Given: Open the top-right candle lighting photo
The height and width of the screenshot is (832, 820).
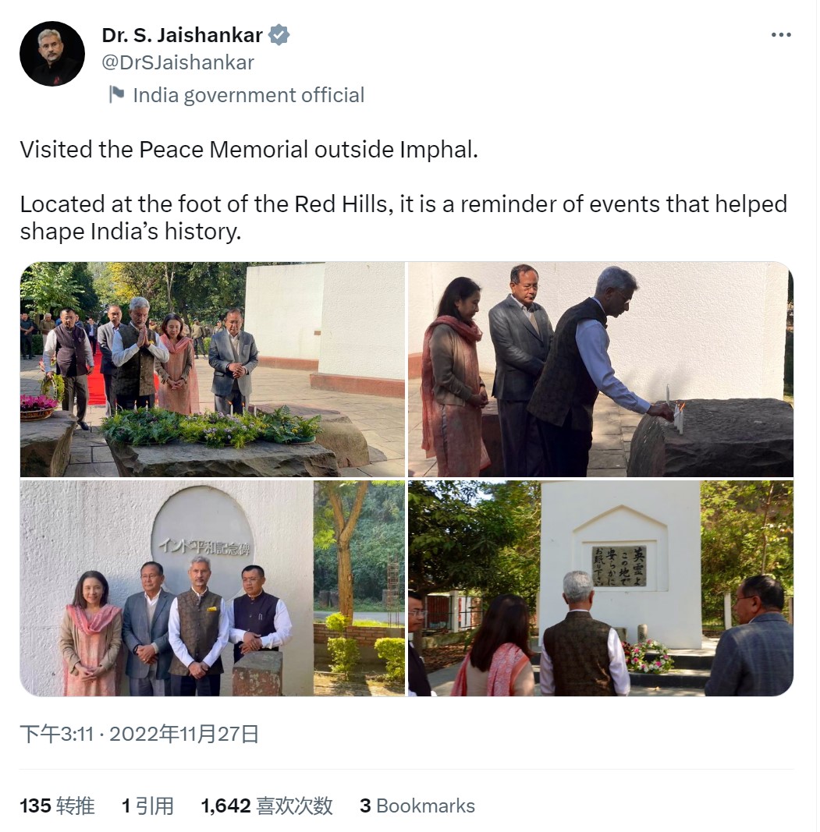Looking at the screenshot, I should click(601, 370).
